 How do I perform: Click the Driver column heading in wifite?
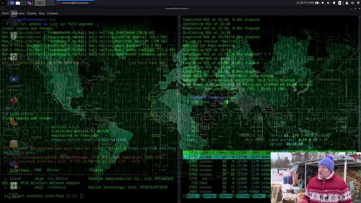coord(54,170)
